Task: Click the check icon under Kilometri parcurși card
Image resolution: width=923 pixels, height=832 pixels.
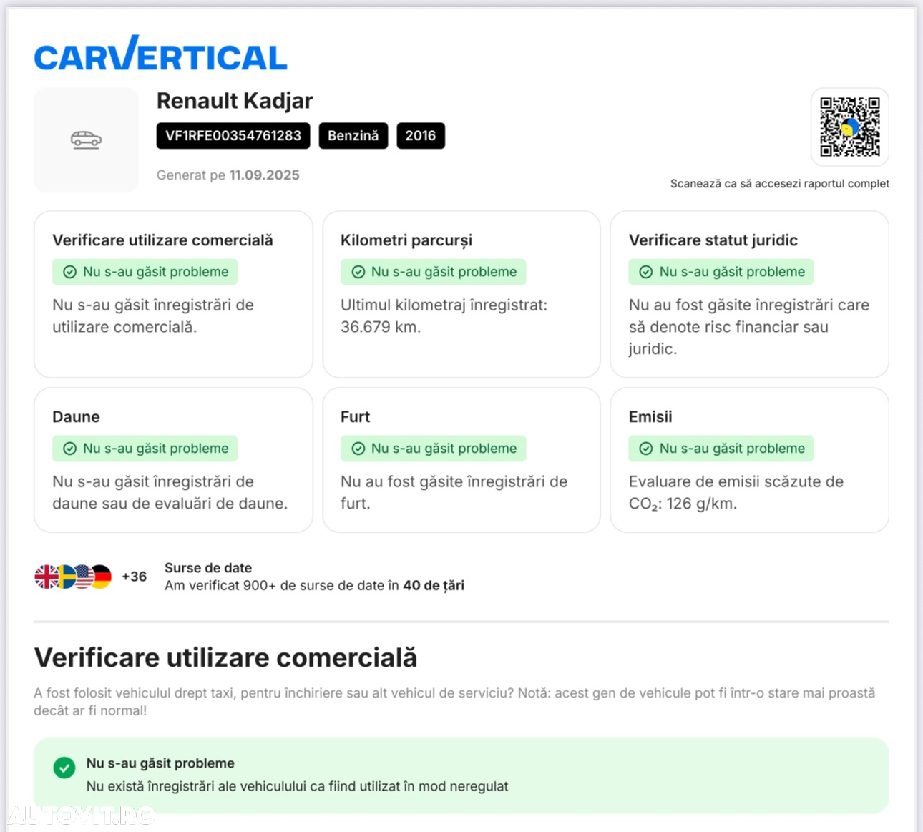Action: tap(358, 272)
